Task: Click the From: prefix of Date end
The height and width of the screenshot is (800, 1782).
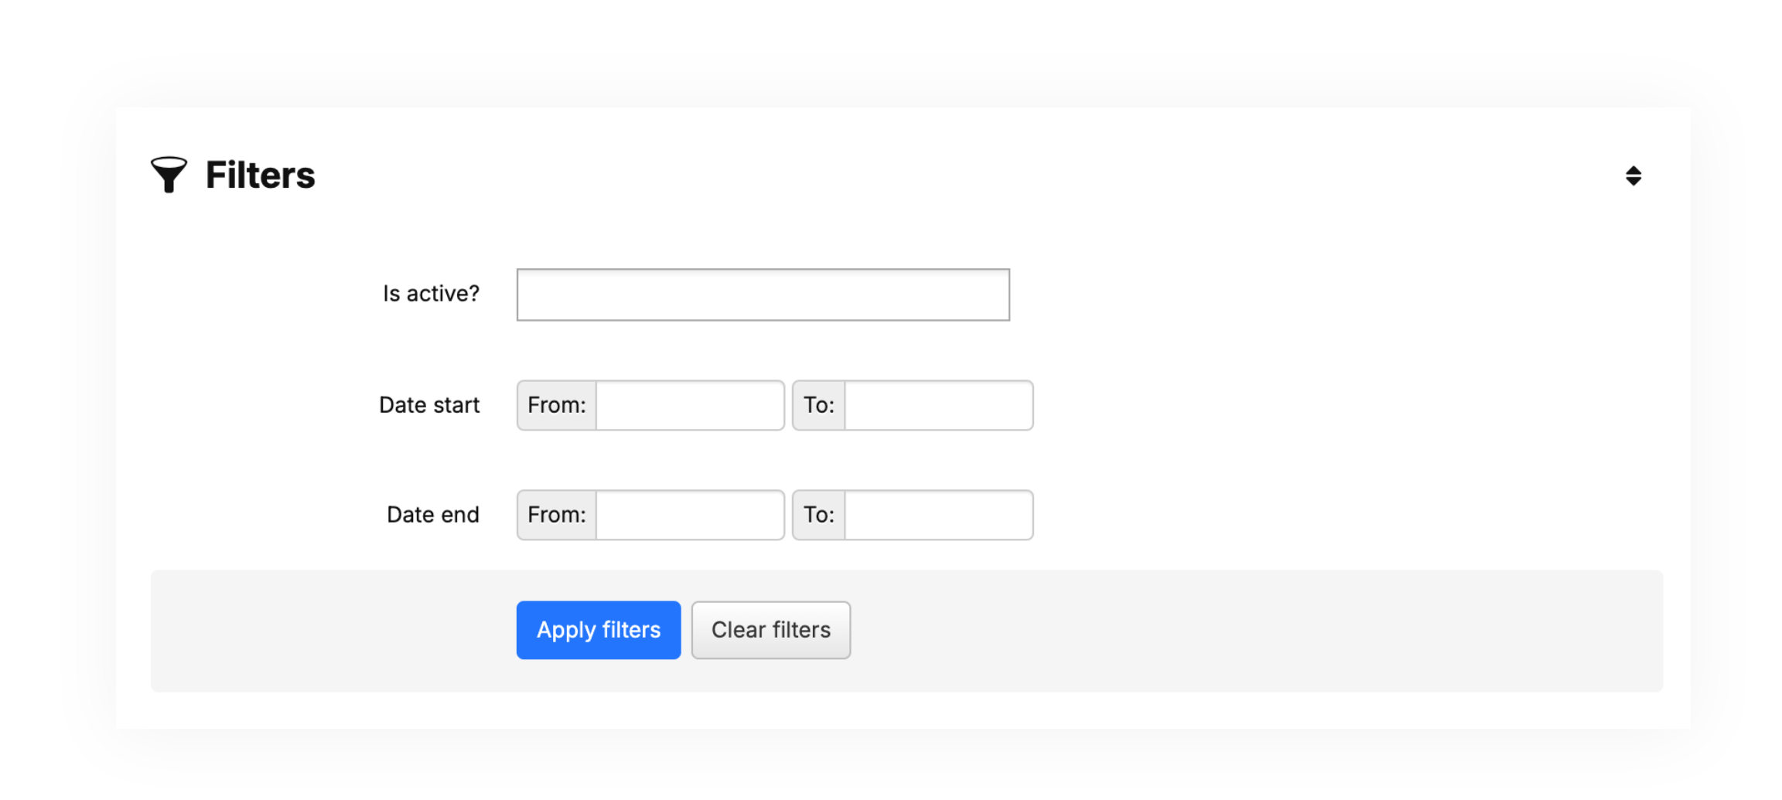Action: pos(555,515)
